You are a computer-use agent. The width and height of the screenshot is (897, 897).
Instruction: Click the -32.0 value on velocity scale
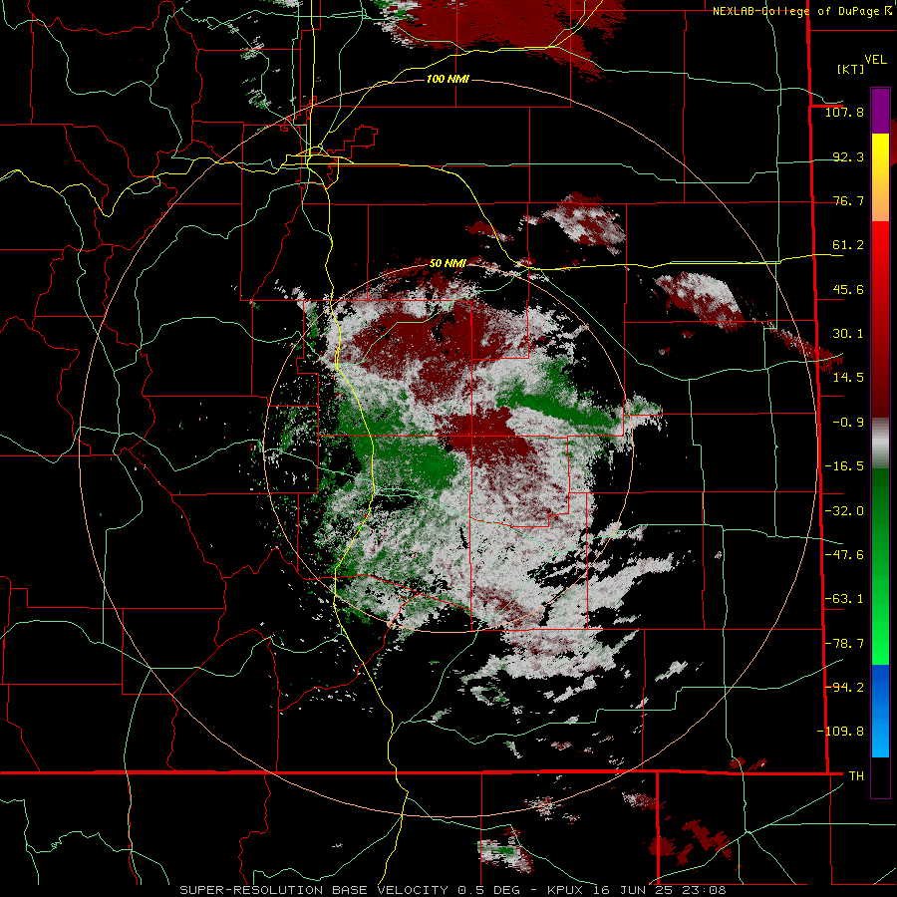tap(844, 511)
